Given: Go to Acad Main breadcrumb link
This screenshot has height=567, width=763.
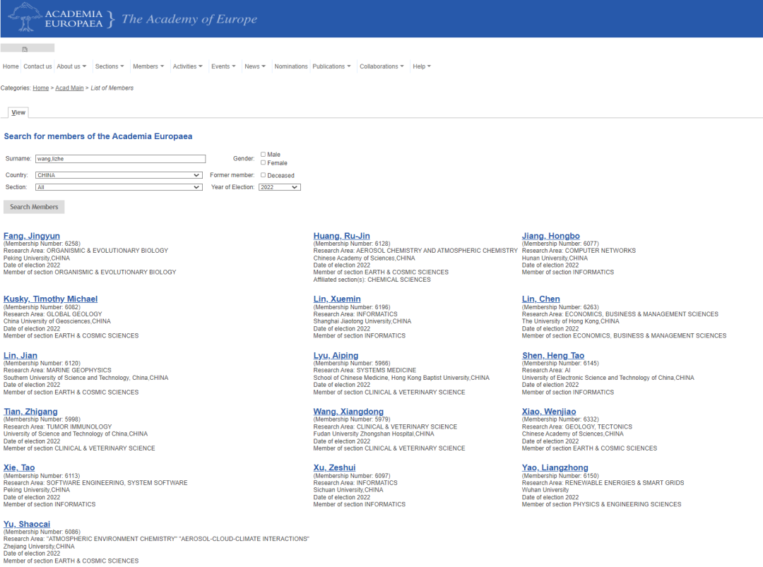Looking at the screenshot, I should coord(69,88).
